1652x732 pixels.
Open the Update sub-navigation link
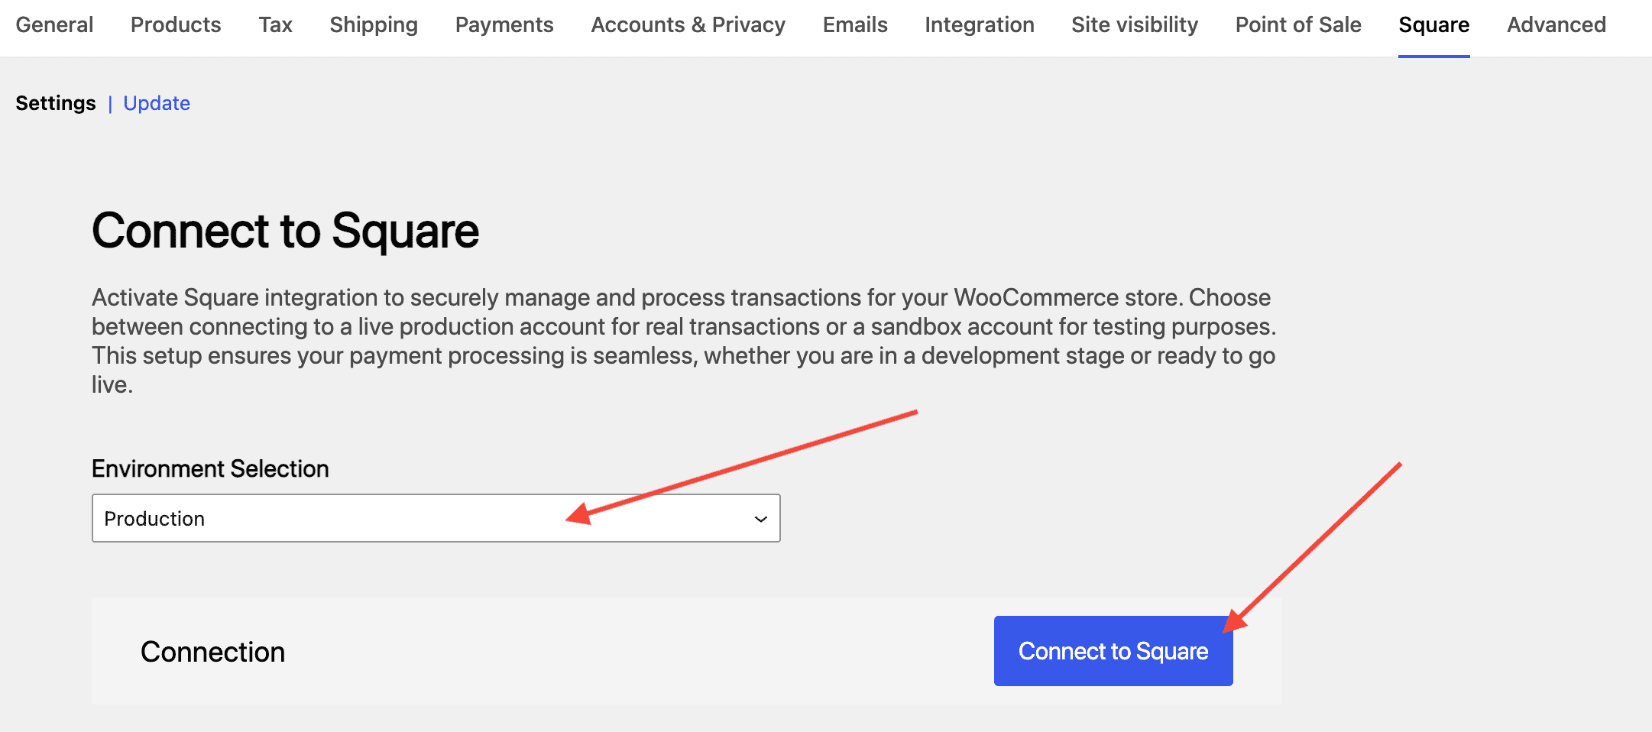(x=157, y=103)
